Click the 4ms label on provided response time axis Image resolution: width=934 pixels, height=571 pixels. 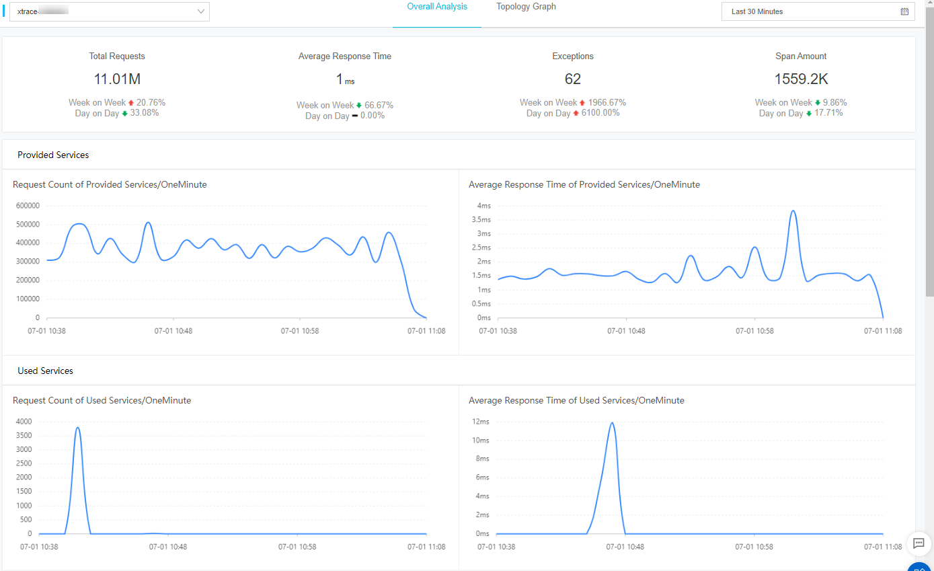click(483, 206)
